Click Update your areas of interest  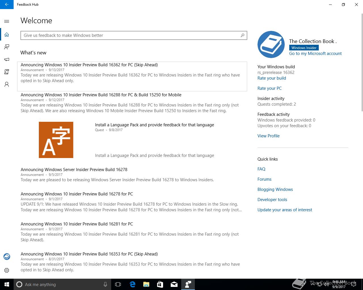tap(285, 210)
